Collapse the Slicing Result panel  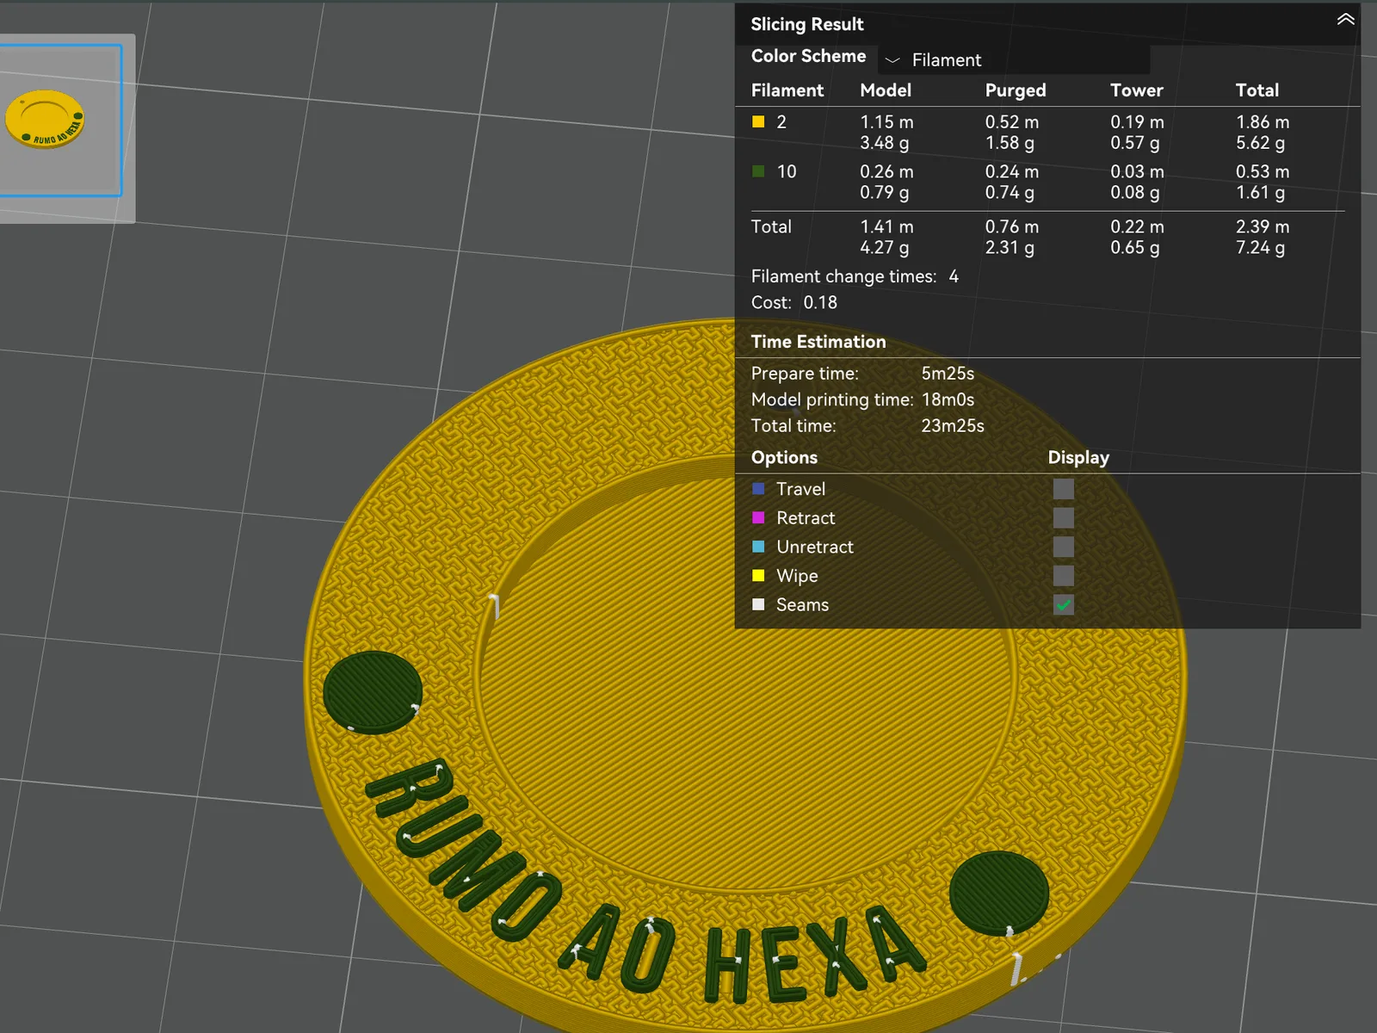pos(1345,20)
